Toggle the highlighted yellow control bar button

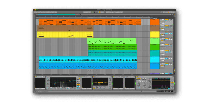click(100, 12)
